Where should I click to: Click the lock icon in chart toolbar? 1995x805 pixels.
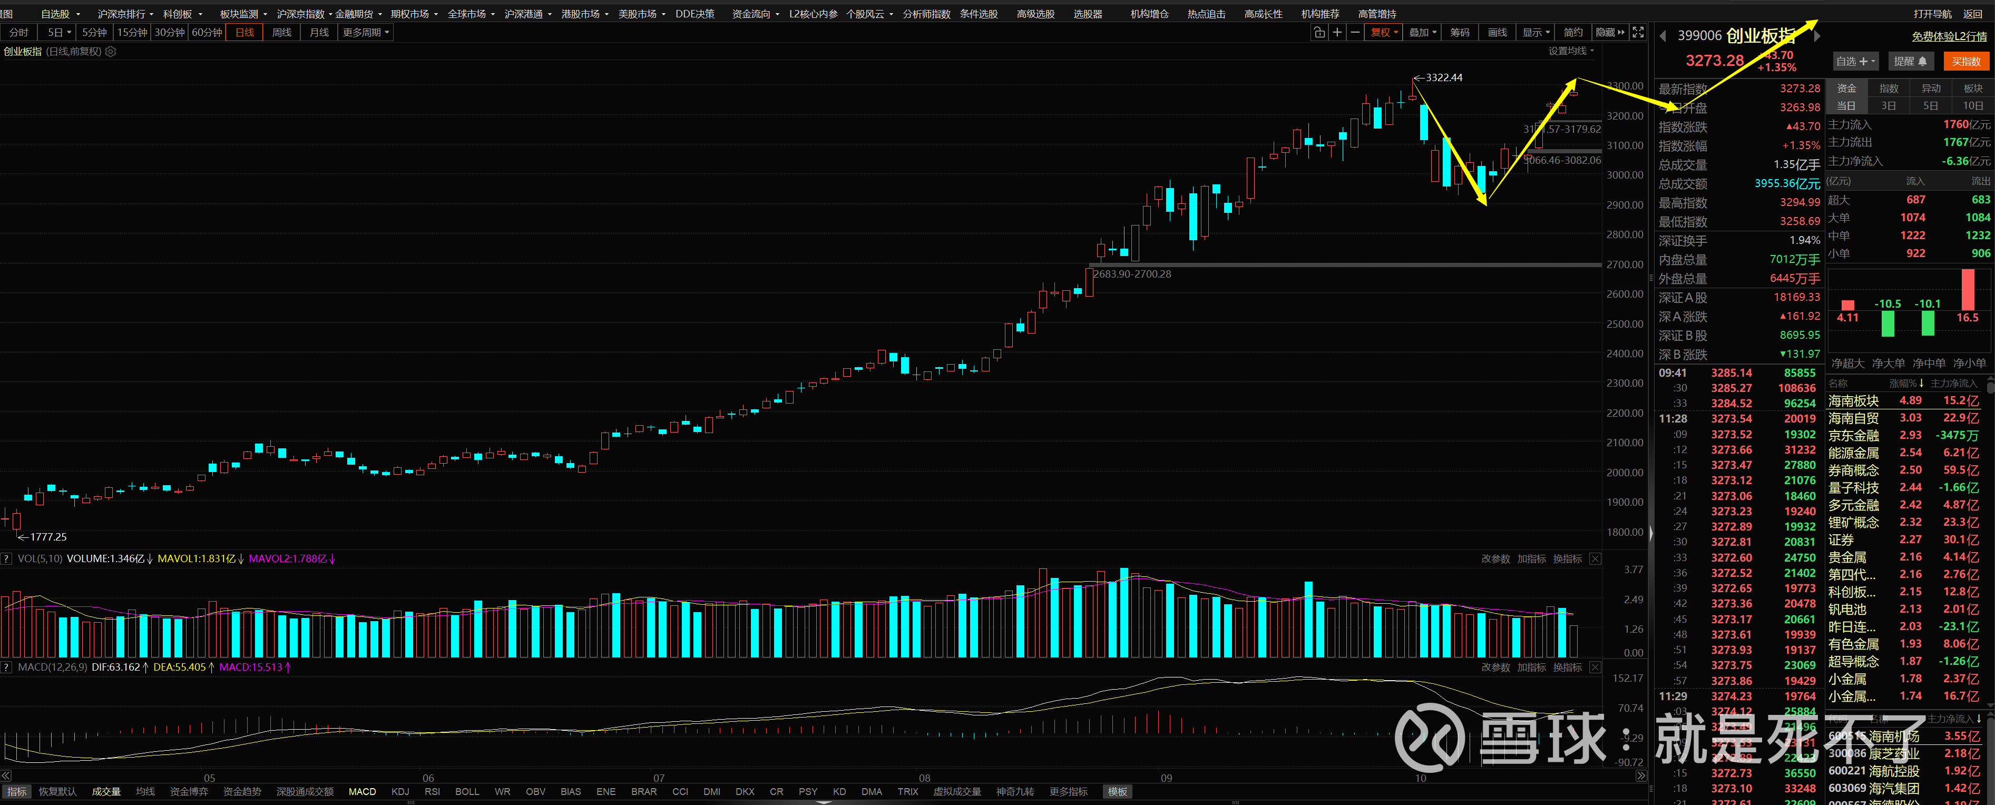[x=1319, y=33]
